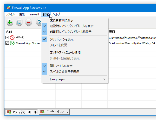This screenshot has width=156, height=120.
Task: Open the ファイル menu
Action: click(x=11, y=14)
